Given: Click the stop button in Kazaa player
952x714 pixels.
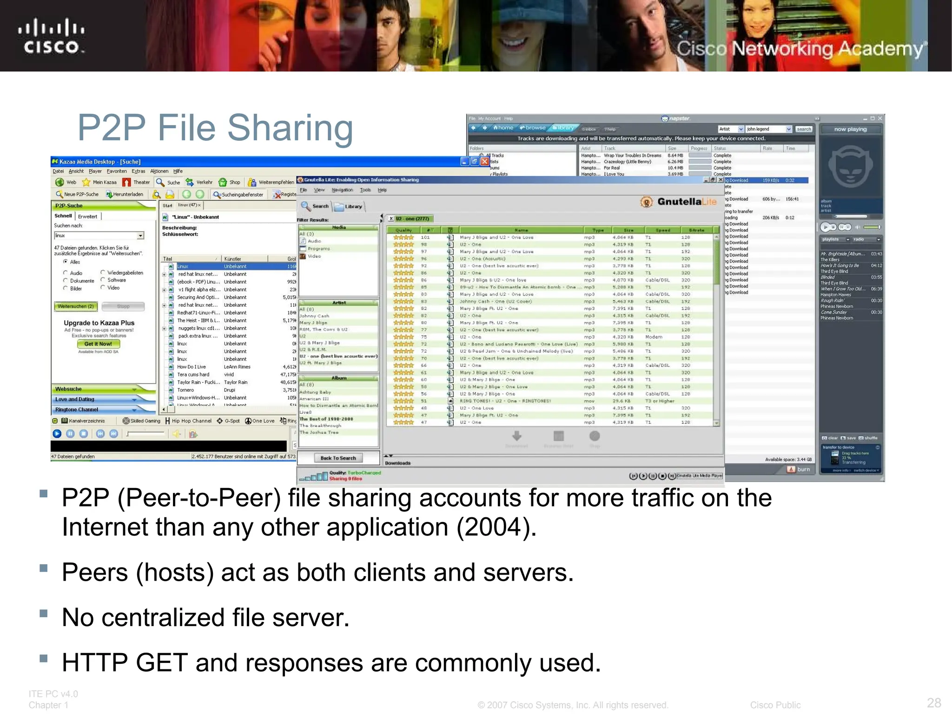Looking at the screenshot, I should point(84,434).
